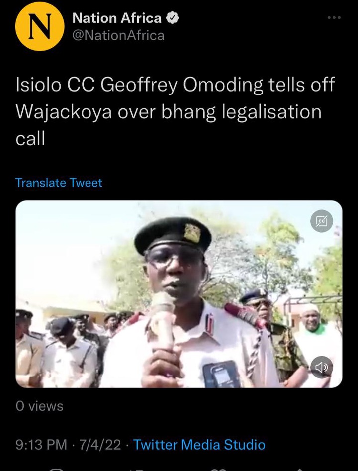This screenshot has width=358, height=471.
Task: Open the @NationAfrica handle
Action: (118, 35)
